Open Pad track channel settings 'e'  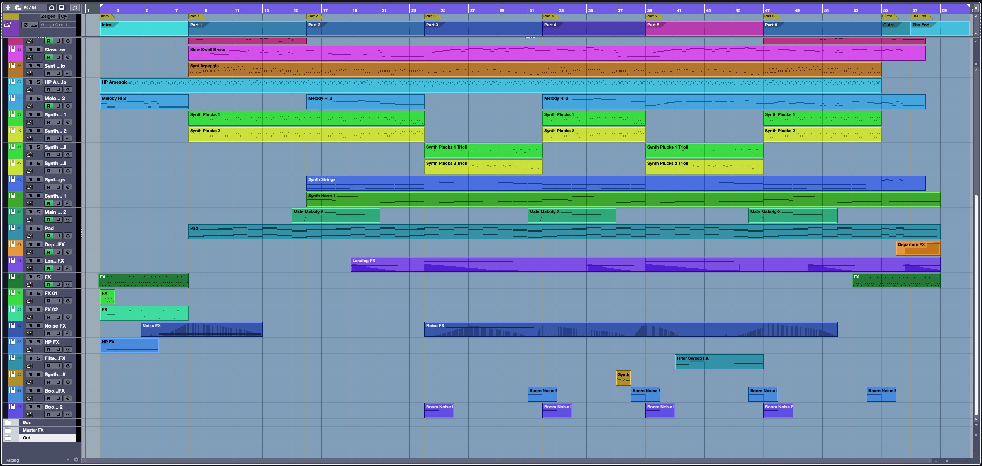click(x=68, y=236)
